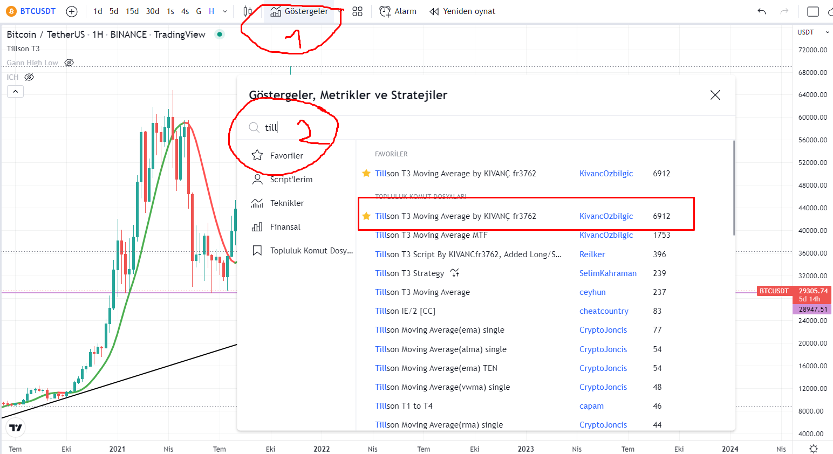Select the 4s timeframe
The height and width of the screenshot is (454, 833).
coord(185,11)
